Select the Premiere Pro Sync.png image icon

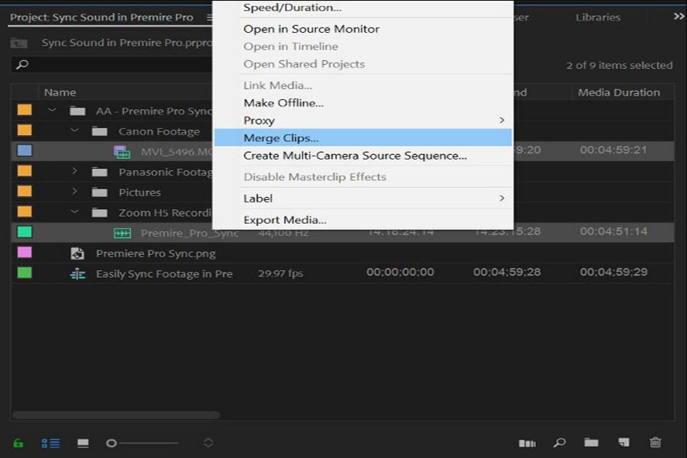point(78,253)
